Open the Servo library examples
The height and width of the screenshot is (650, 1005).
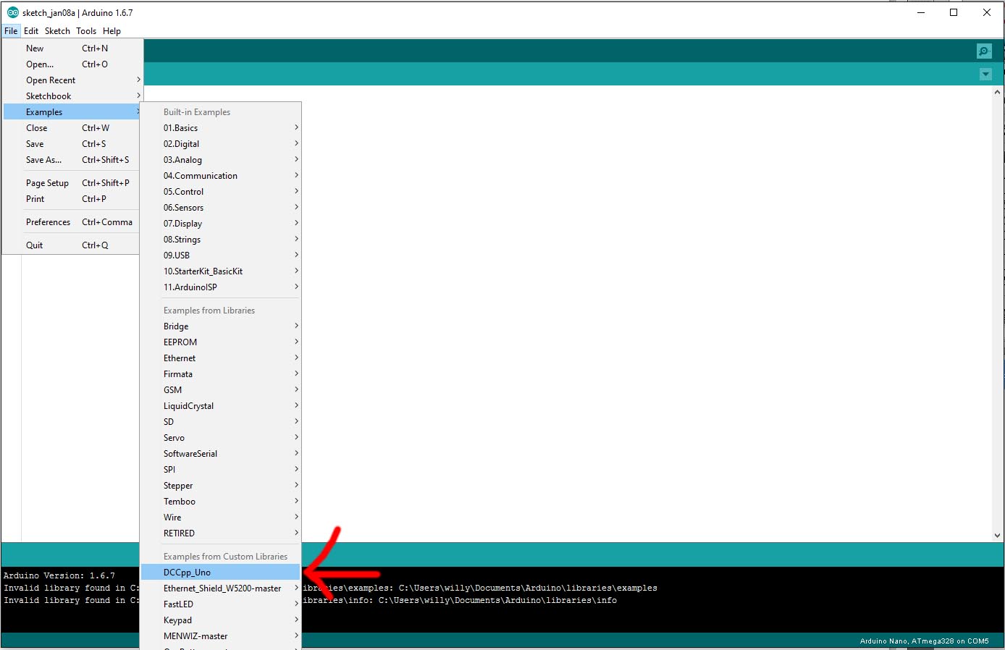[x=220, y=438]
